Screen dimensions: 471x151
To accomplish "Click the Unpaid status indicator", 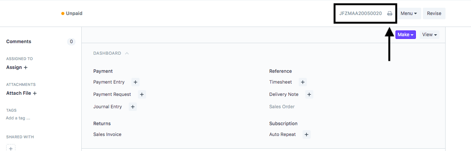I will click(x=72, y=13).
